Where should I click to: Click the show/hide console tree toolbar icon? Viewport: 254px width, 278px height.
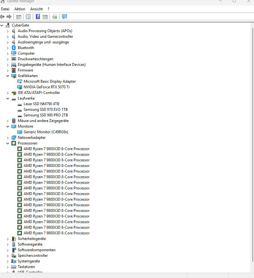19,17
